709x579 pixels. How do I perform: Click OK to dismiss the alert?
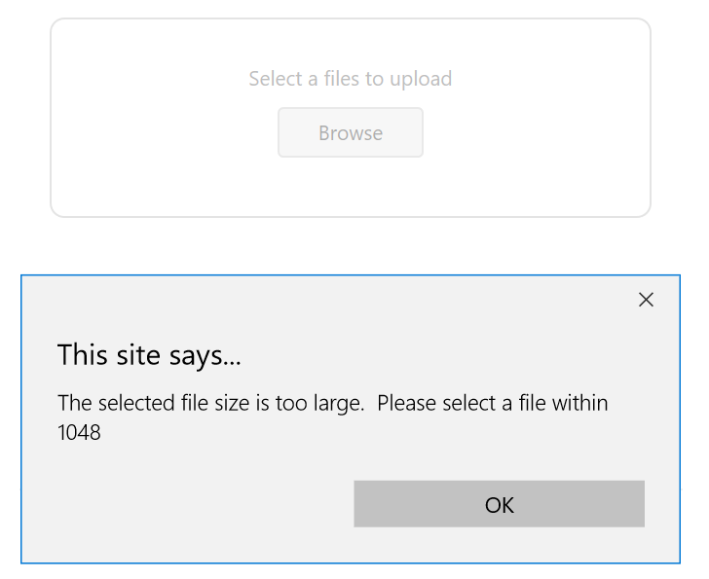coord(499,504)
